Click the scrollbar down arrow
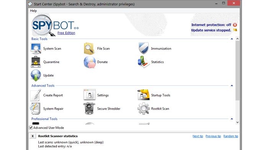Image resolution: width=268 pixels, height=150 pixels. pos(237,122)
